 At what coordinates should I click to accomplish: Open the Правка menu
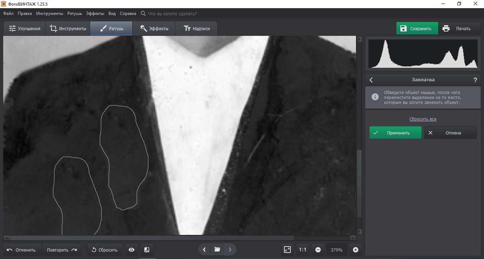pyautogui.click(x=25, y=13)
